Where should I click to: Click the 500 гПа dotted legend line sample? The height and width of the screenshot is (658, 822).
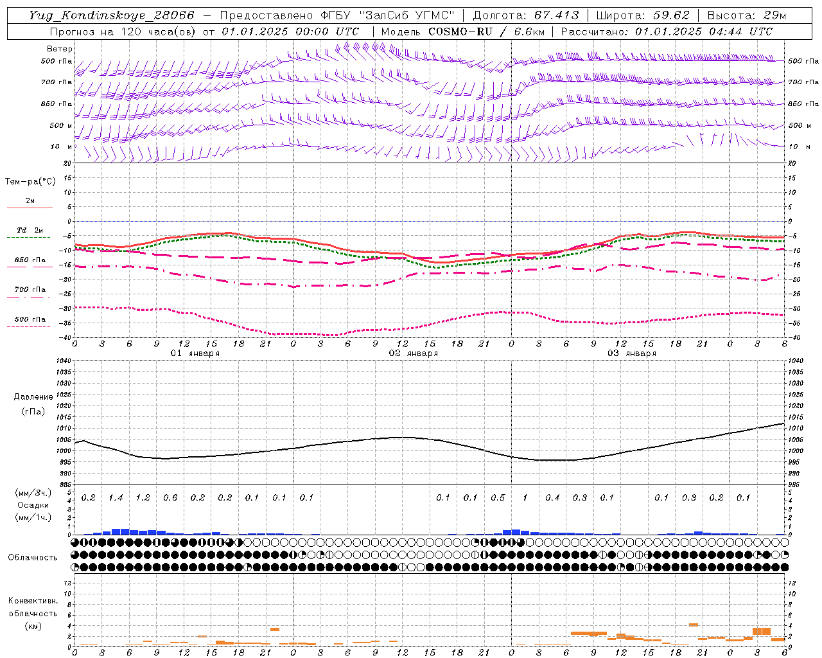(x=28, y=326)
